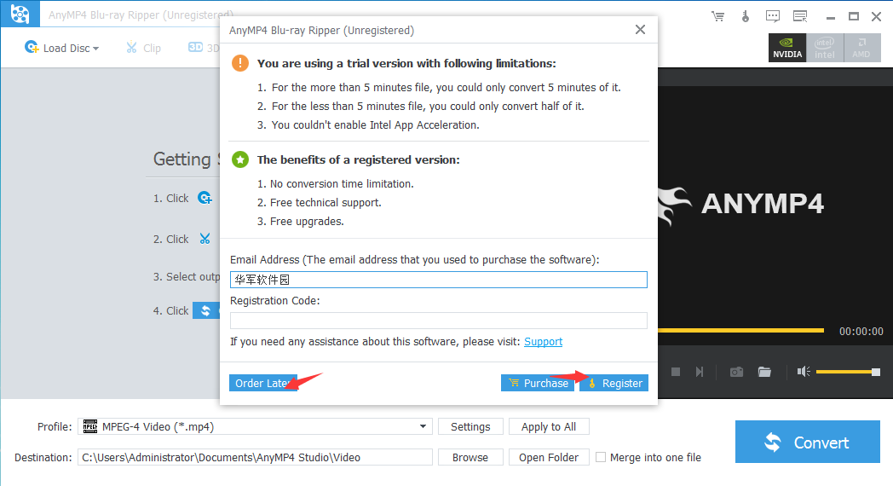Click the Convert button
893x486 pixels.
pos(808,443)
